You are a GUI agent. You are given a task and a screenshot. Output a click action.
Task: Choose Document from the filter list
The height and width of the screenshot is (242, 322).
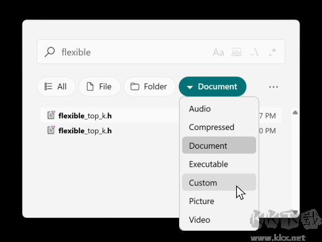[219, 146]
